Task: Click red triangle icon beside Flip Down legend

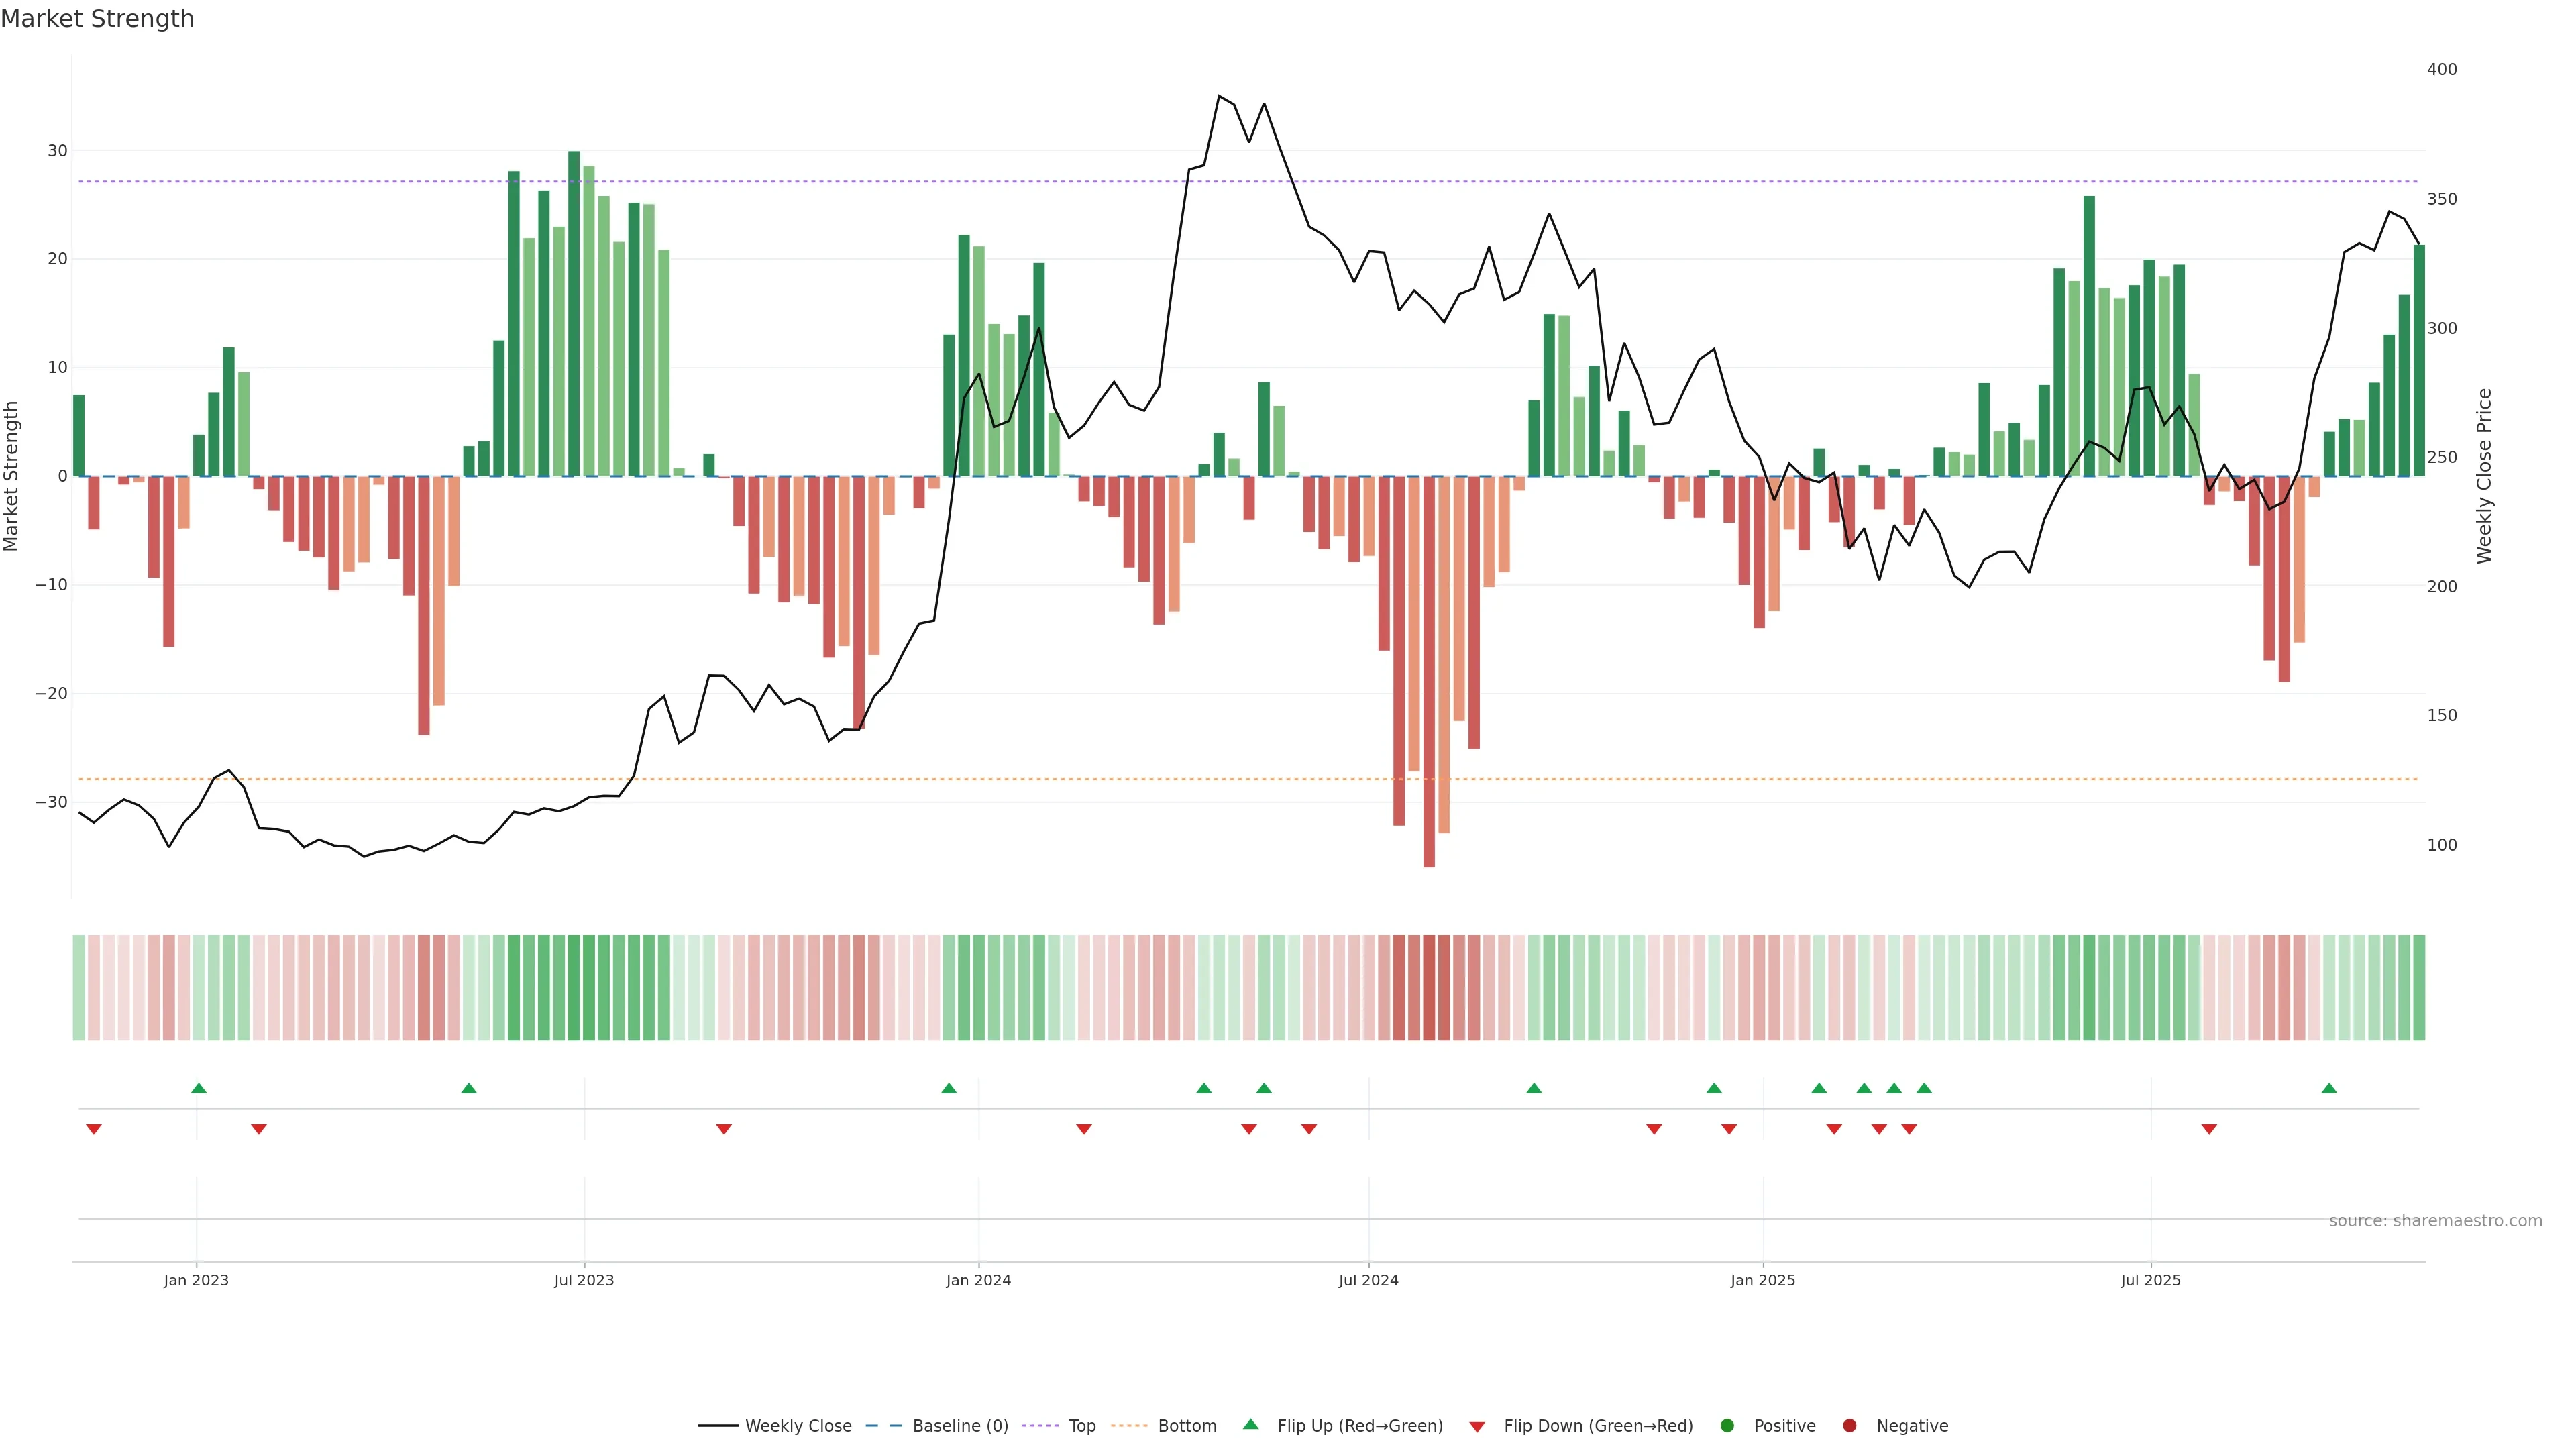Action: point(1477,1426)
